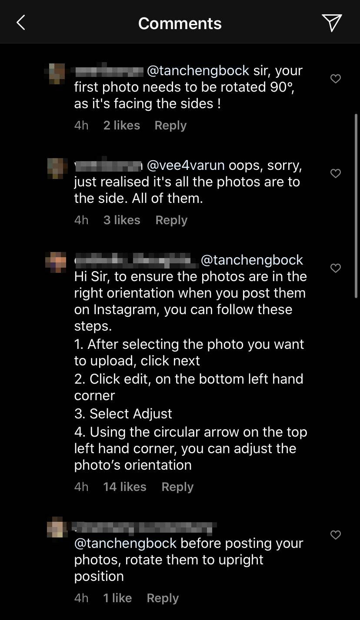
Task: Heart the 'before posting your photos' comment
Action: (x=336, y=535)
